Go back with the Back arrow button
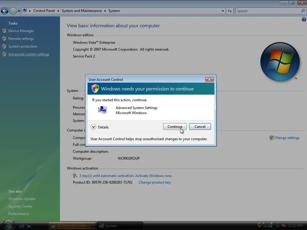The image size is (307, 230). (5, 11)
